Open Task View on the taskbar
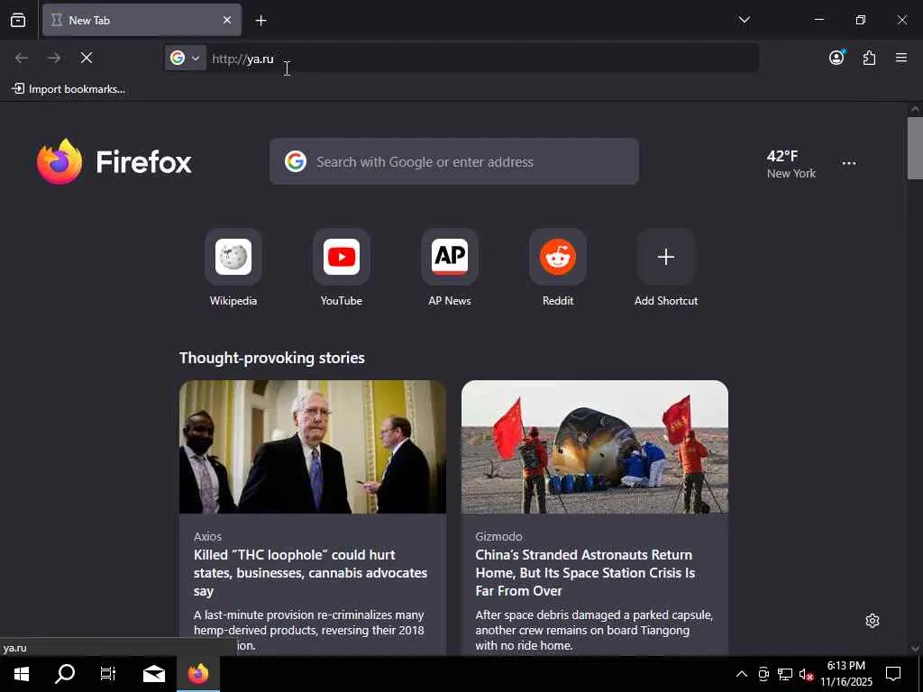 108,674
